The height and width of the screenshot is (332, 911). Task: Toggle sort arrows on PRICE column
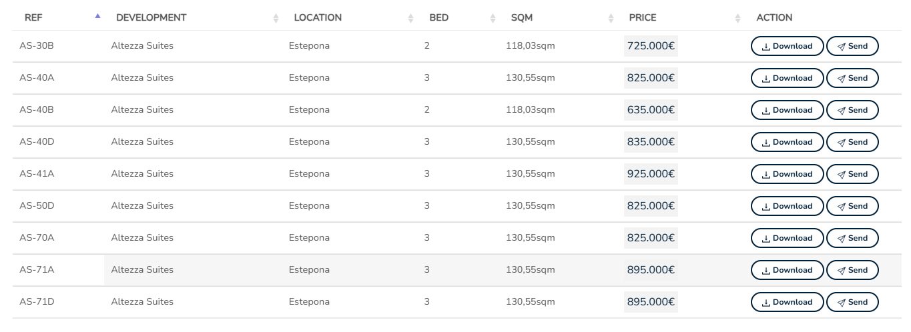pos(737,19)
